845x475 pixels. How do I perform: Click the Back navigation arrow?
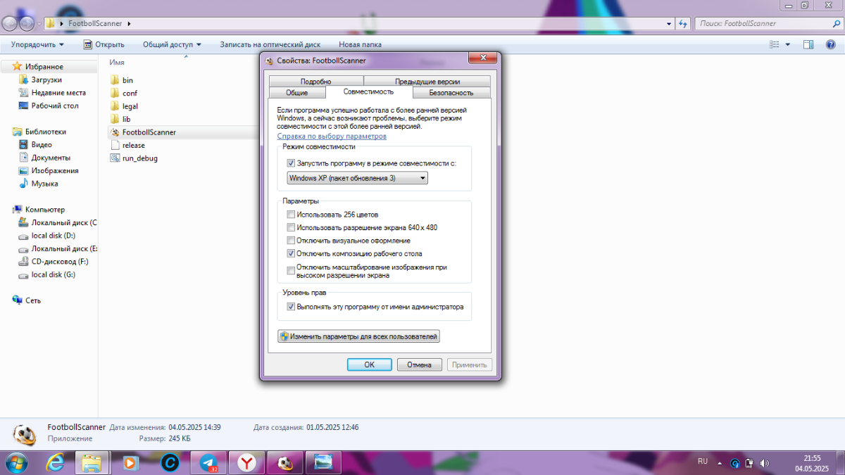pyautogui.click(x=10, y=23)
